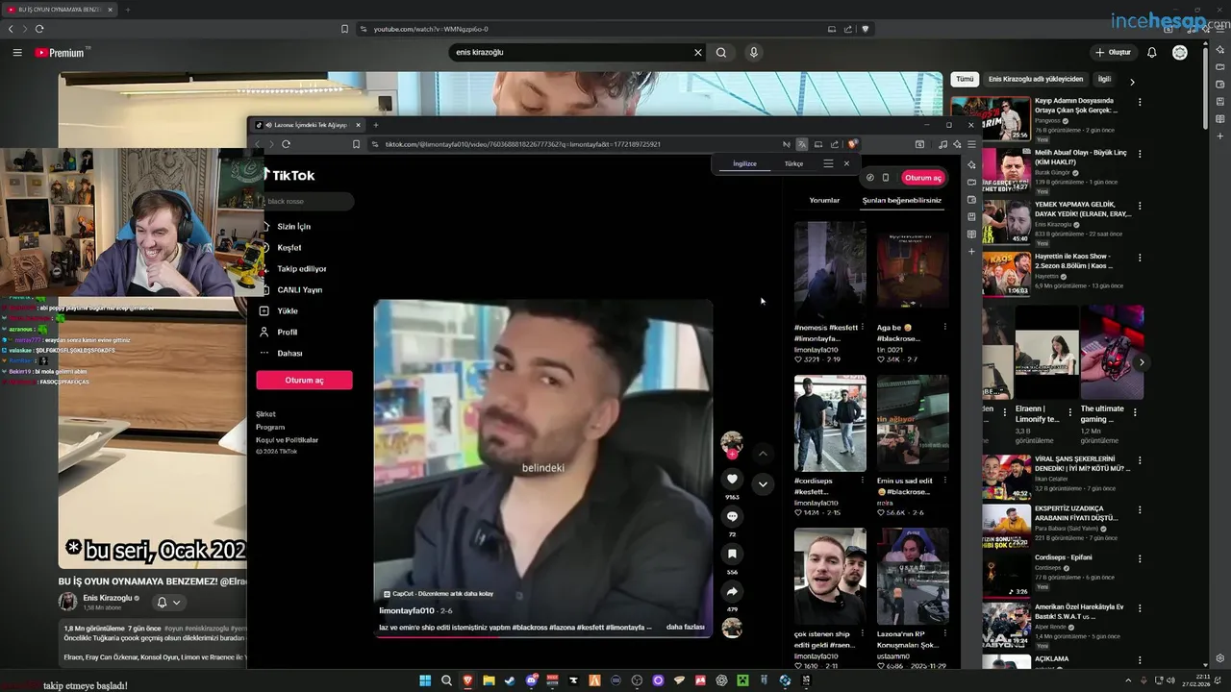
Task: Open the çok istenen ship editi thumbnail
Action: [x=830, y=577]
